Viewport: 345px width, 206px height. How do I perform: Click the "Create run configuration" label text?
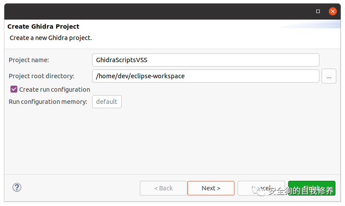click(54, 90)
